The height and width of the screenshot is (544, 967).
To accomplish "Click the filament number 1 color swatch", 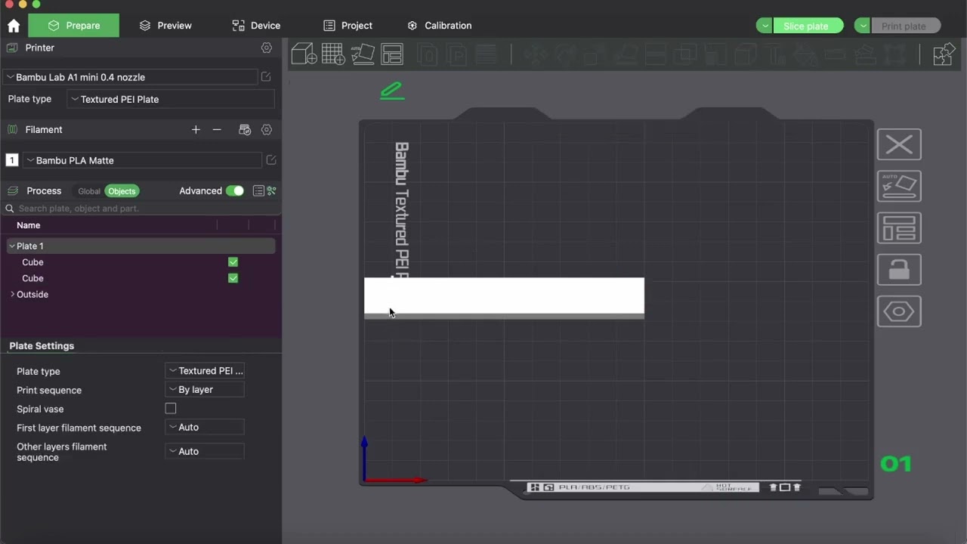I will (x=12, y=160).
